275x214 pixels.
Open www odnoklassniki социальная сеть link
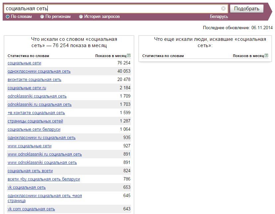(x=42, y=163)
